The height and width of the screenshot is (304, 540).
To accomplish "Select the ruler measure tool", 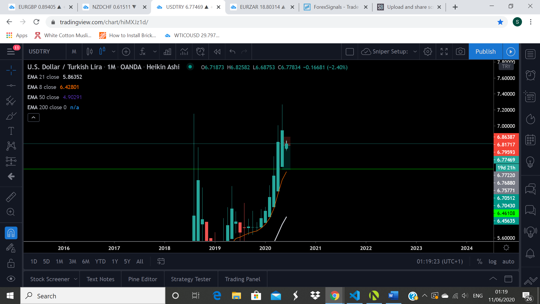I will click(x=11, y=197).
